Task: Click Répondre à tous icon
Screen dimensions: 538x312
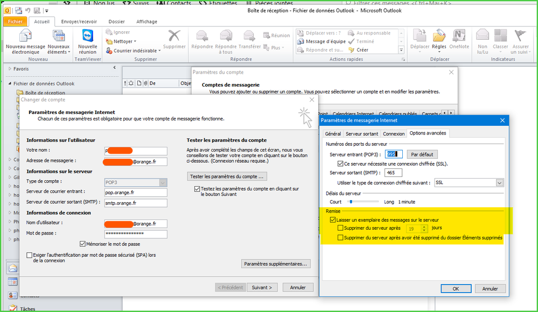Action: coord(226,36)
